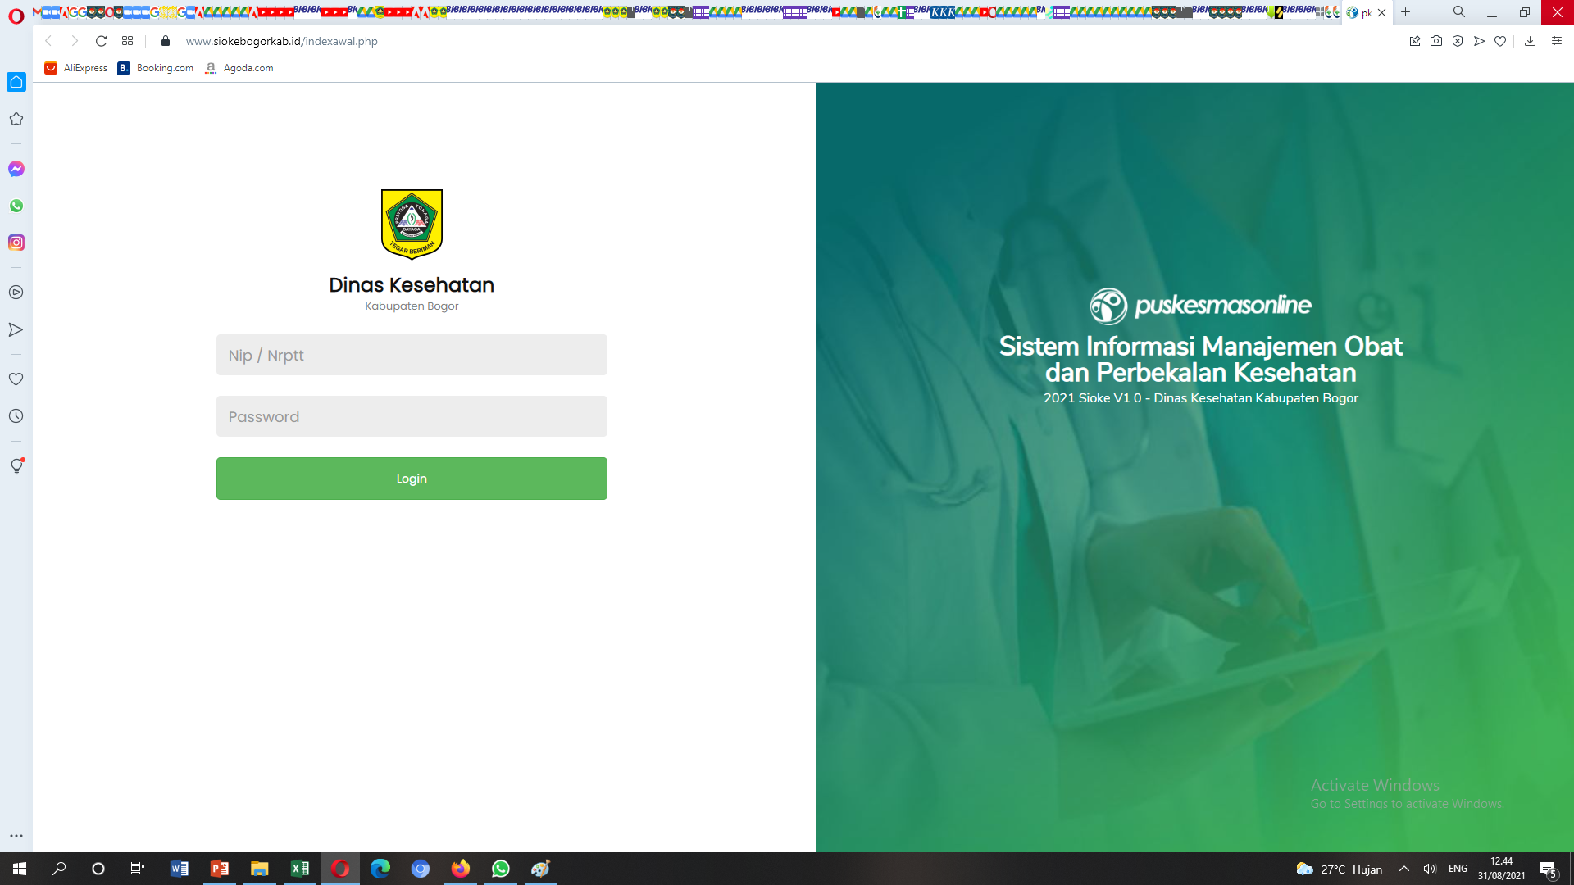The height and width of the screenshot is (885, 1574).
Task: Open Microsoft Edge from taskbar
Action: click(380, 869)
